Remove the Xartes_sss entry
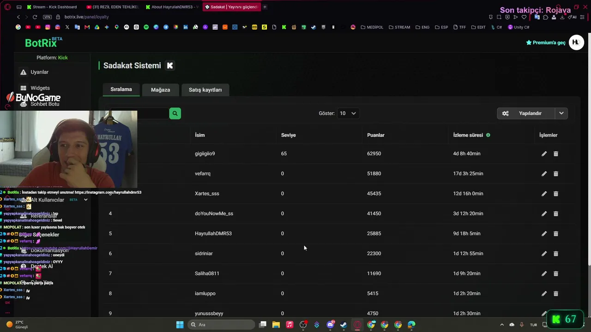Screen dimensions: 591x332 click(x=556, y=194)
